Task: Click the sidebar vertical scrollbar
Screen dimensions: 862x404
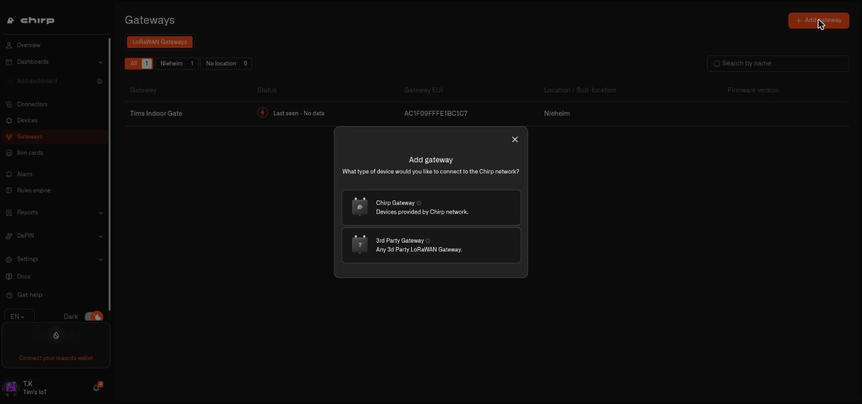Action: [x=109, y=175]
